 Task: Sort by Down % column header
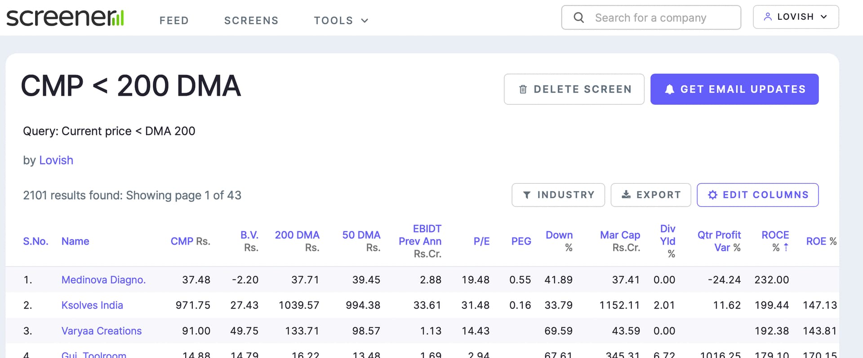click(559, 242)
